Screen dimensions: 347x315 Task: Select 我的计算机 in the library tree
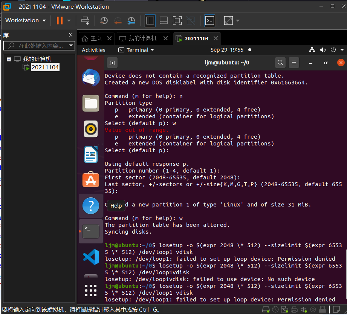point(37,59)
